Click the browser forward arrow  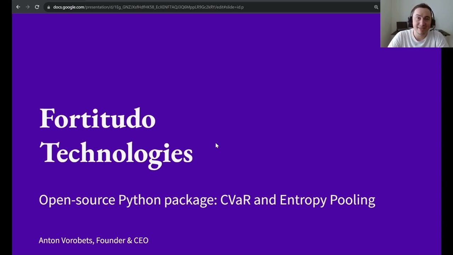tap(28, 7)
